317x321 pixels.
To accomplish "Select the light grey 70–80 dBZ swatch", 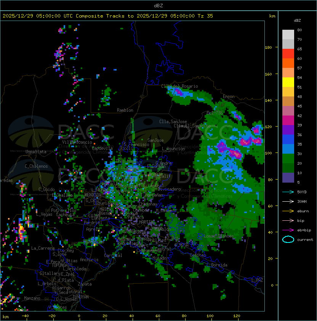I will click(288, 35).
